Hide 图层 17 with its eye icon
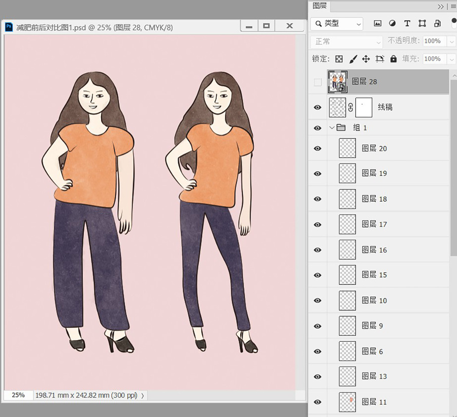457x417 pixels. coord(318,224)
